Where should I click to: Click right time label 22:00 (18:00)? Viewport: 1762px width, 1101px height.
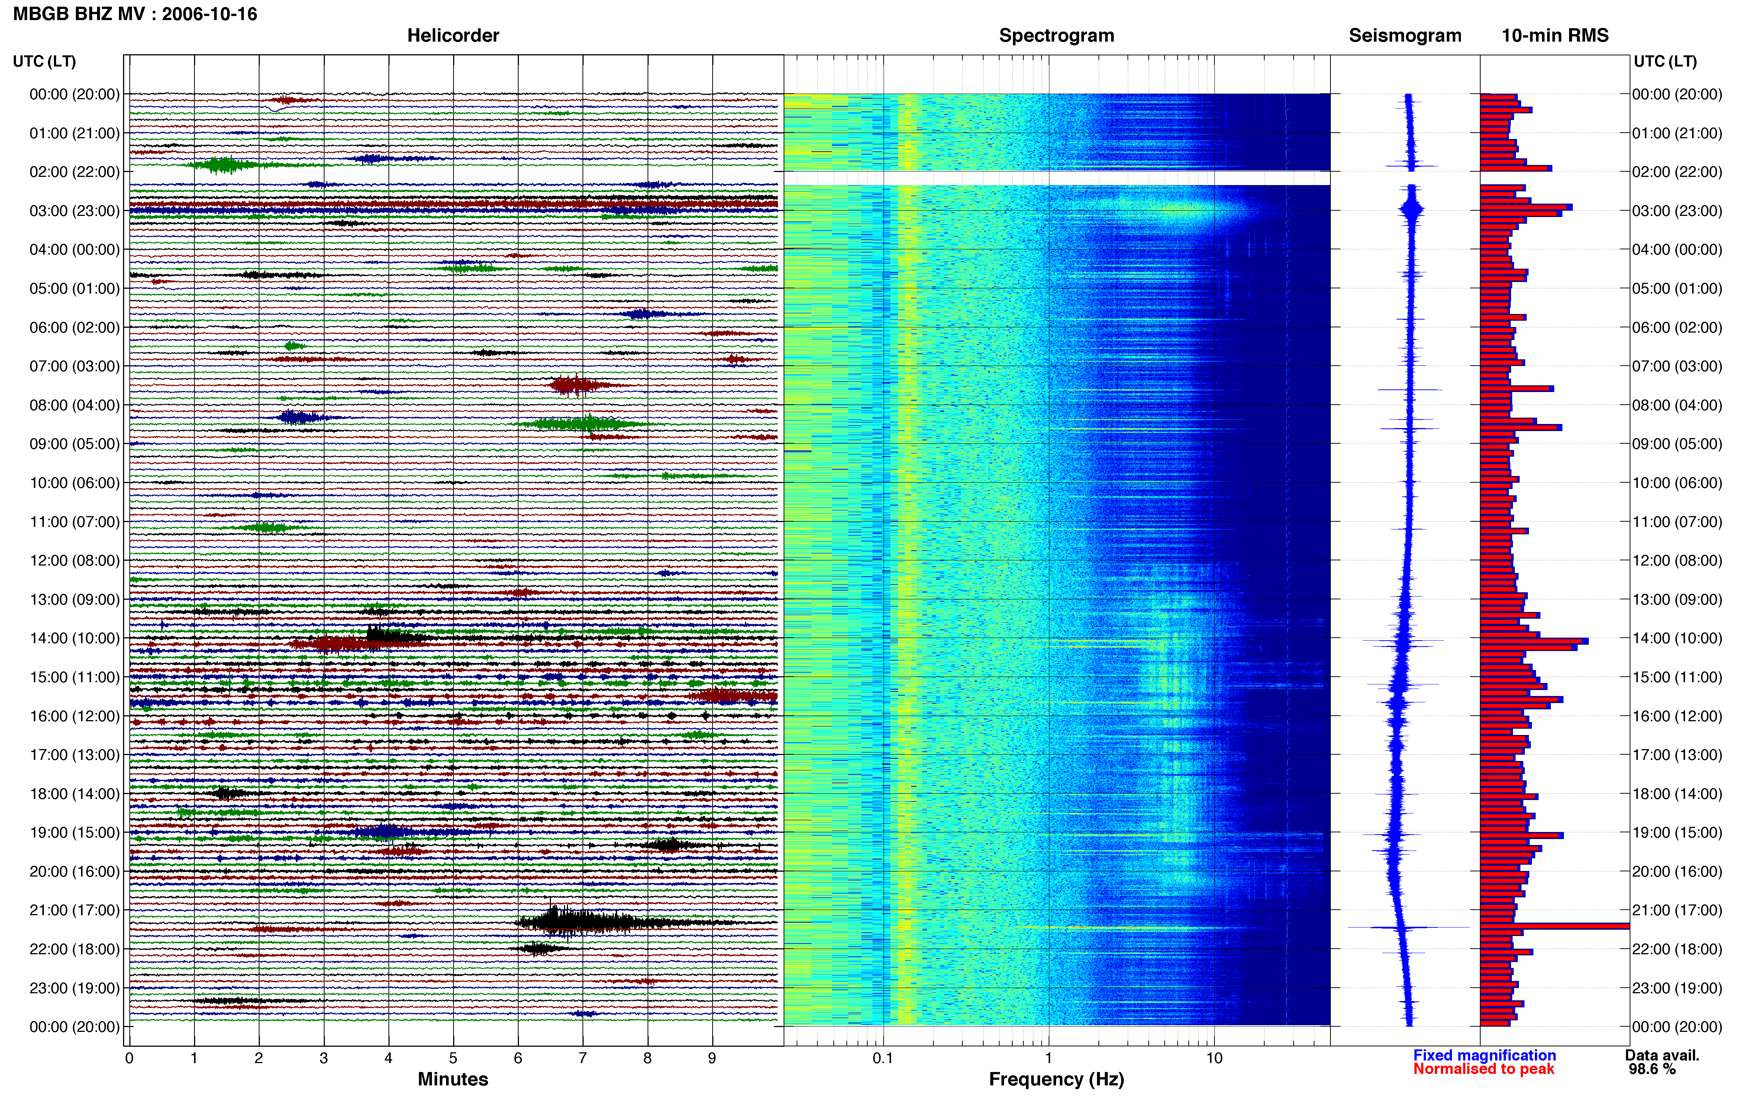(1677, 949)
